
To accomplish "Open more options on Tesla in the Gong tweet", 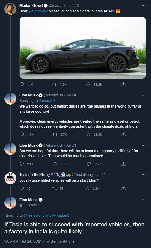I will tap(144, 175).
